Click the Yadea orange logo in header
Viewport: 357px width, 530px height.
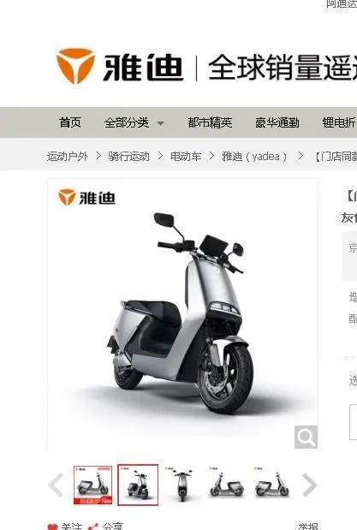(75, 66)
